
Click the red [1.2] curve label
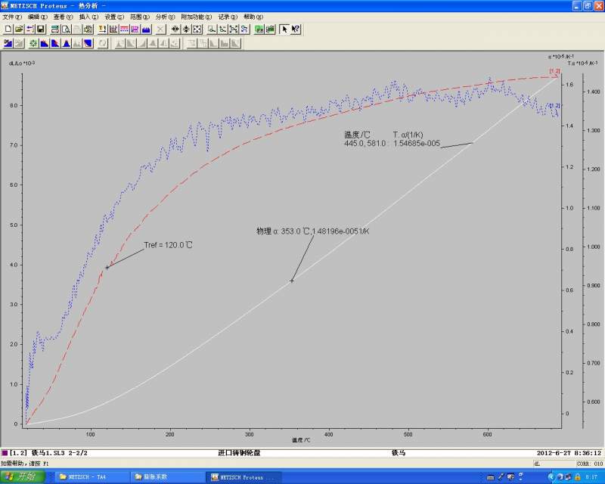pyautogui.click(x=554, y=71)
